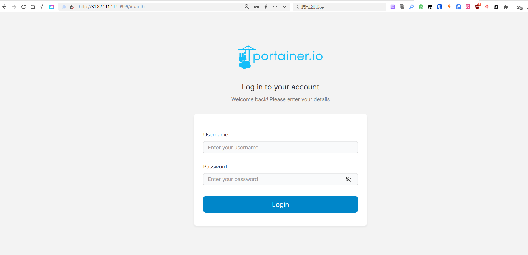Screen dimensions: 528x255
Task: Open the blue 译 translate extension
Action: coord(459,7)
